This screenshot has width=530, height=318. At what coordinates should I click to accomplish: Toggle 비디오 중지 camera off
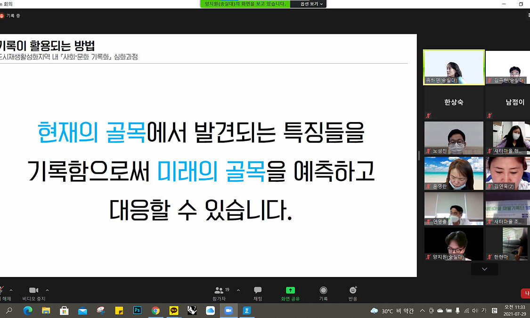(x=33, y=291)
